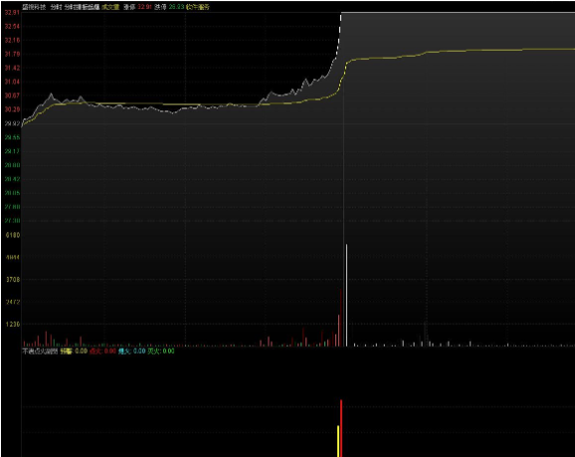
Task: Click the green 26.93 limit-down value in header
Action: (176, 7)
